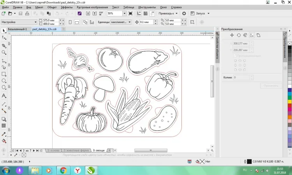
Task: Pick the red swatch in color palette
Action: click(290, 105)
